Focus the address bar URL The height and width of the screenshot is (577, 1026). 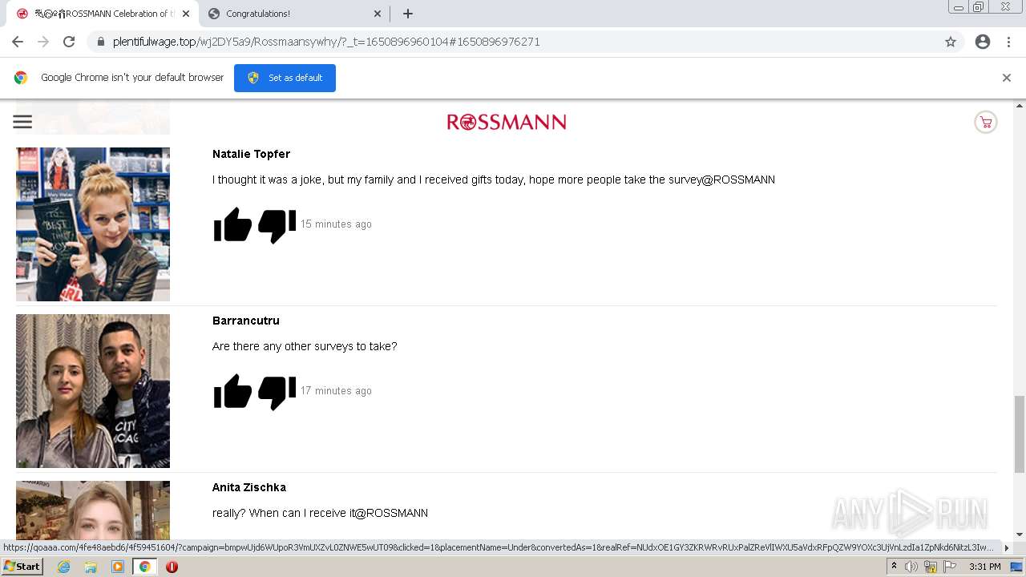click(326, 42)
